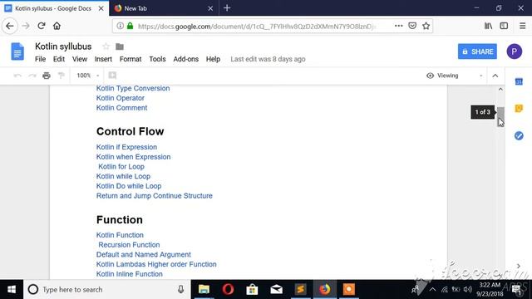
Task: Click the Type here to search box
Action: click(x=107, y=290)
